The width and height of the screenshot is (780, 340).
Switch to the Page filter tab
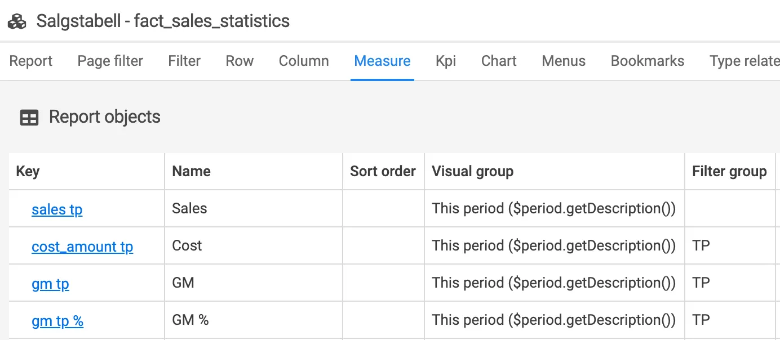point(110,61)
